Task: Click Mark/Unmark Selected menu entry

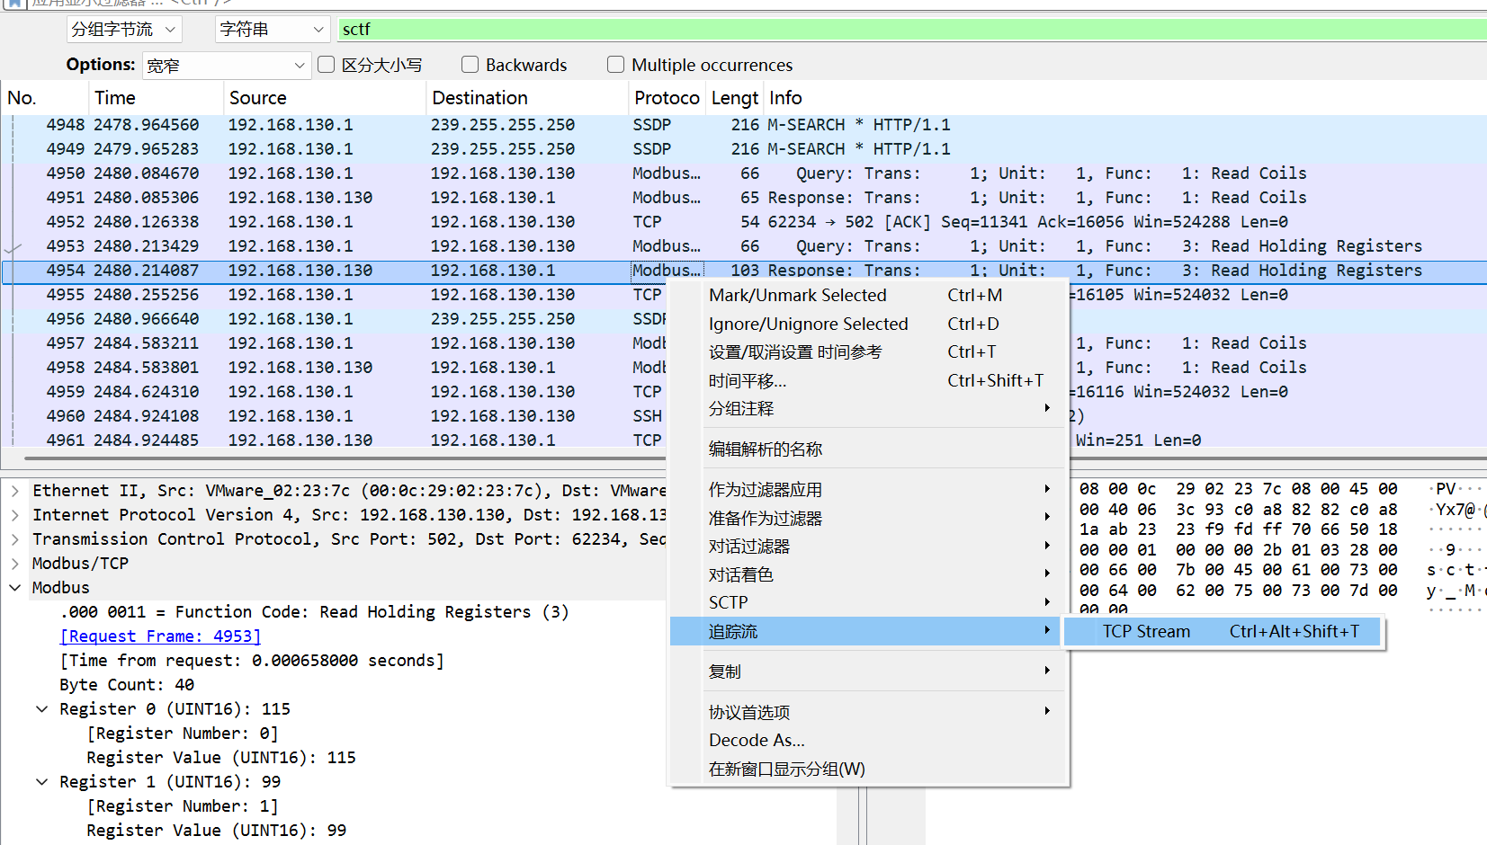Action: pos(798,295)
